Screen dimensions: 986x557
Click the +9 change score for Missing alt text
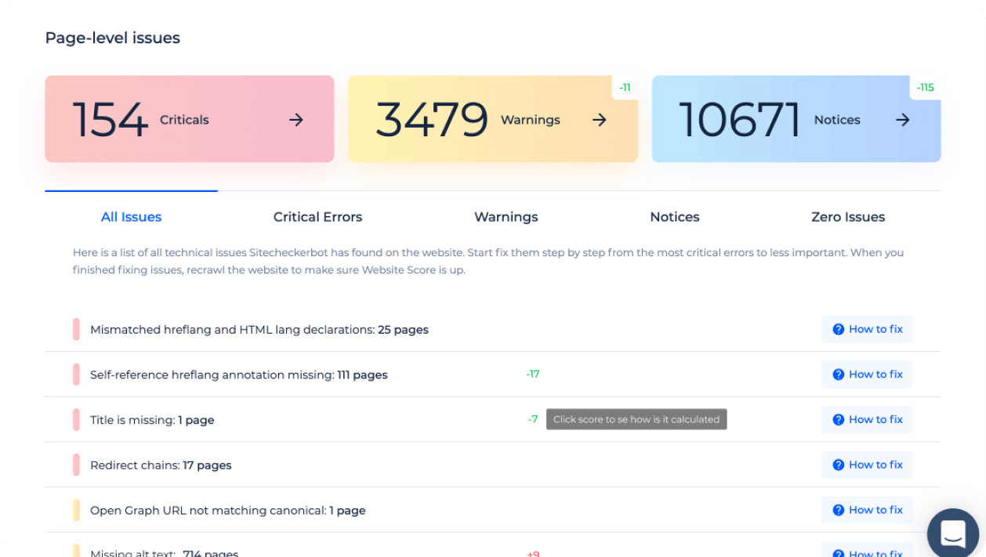tap(533, 553)
